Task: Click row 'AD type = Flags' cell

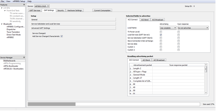Action: tap(143, 72)
